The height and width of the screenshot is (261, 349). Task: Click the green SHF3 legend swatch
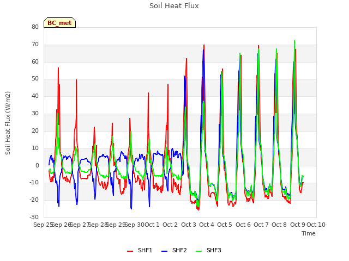pos(198,251)
